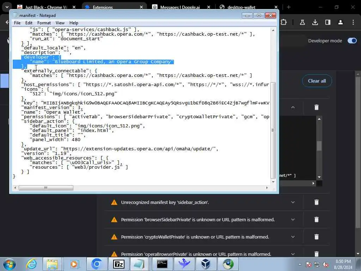
Task: Switch to the Just Black Chrome tab
Action: [x=46, y=7]
